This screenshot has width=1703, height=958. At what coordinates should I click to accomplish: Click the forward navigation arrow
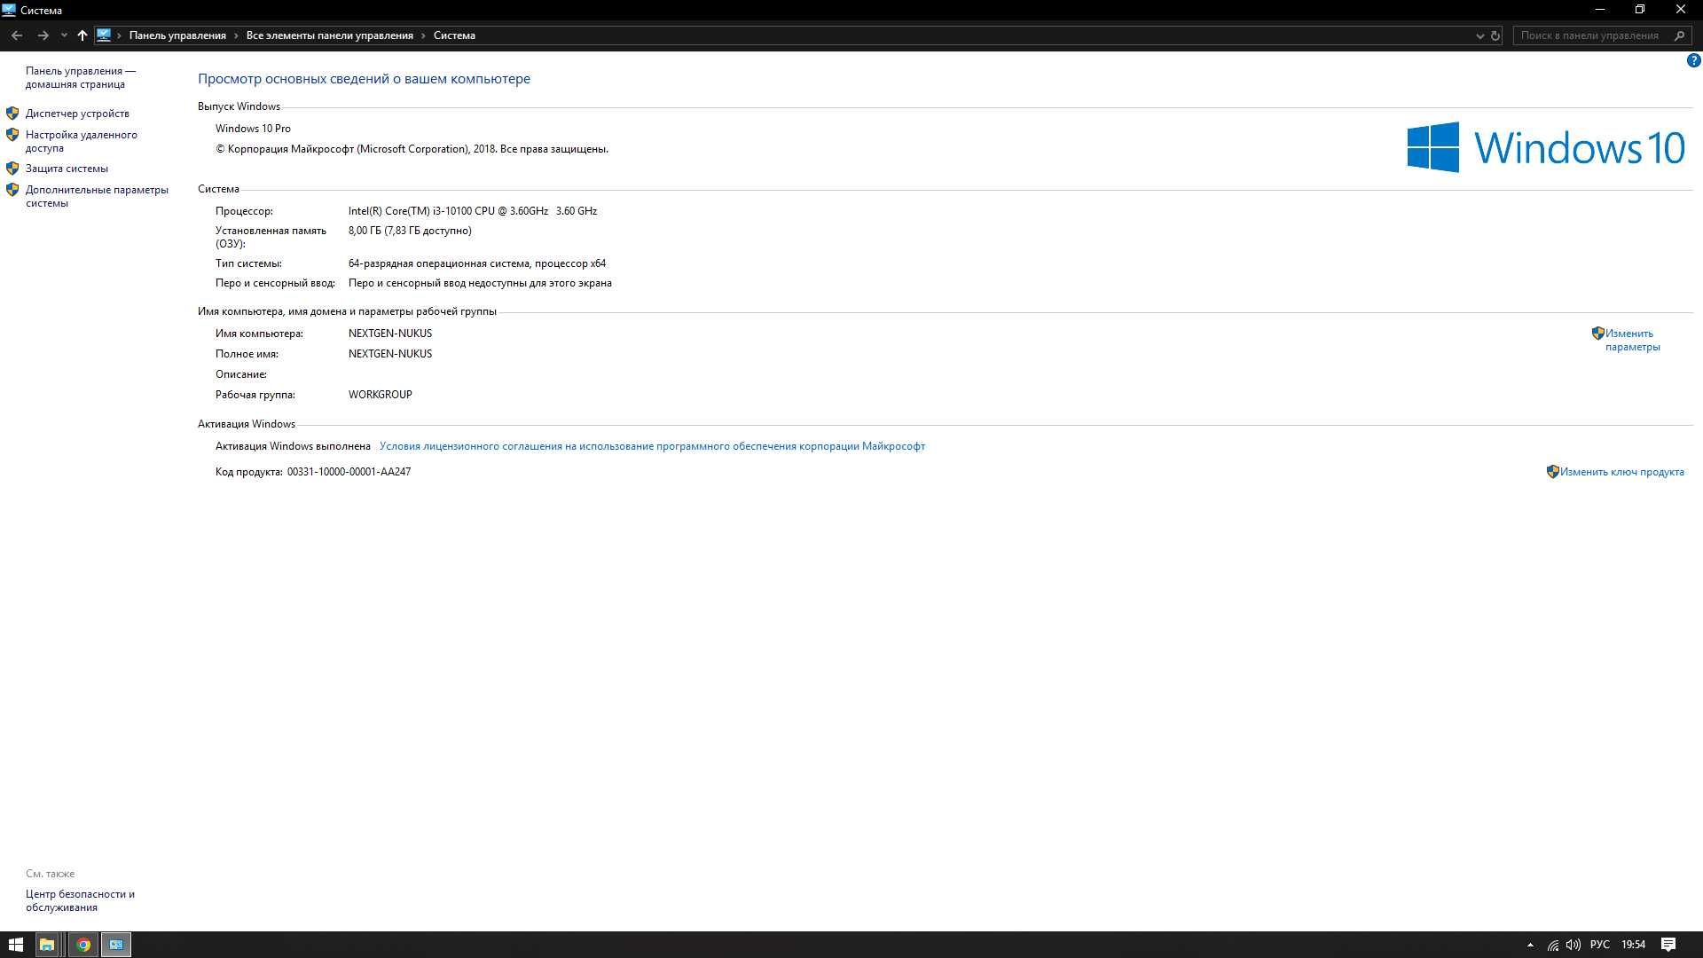43,35
